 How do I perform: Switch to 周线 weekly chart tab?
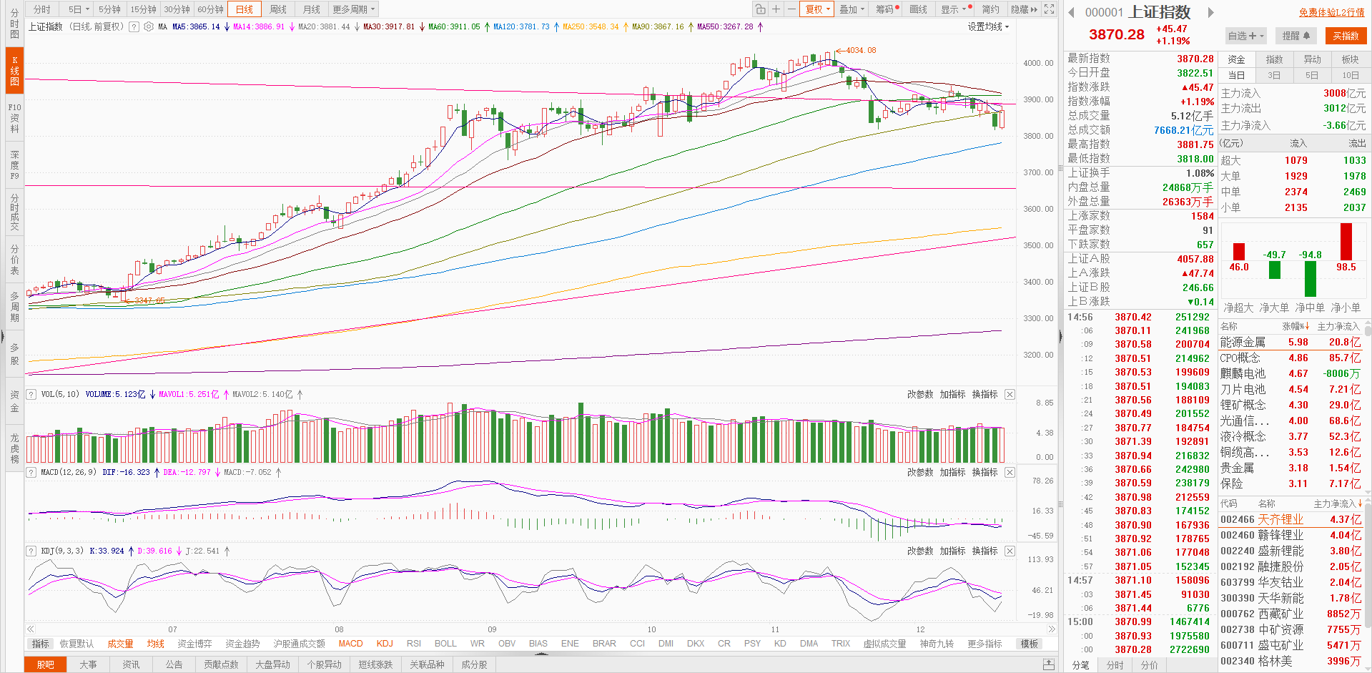pyautogui.click(x=278, y=9)
